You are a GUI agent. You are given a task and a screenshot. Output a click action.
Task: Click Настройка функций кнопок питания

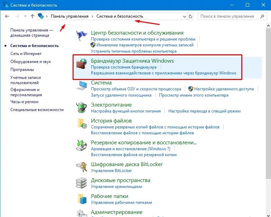click(126, 111)
